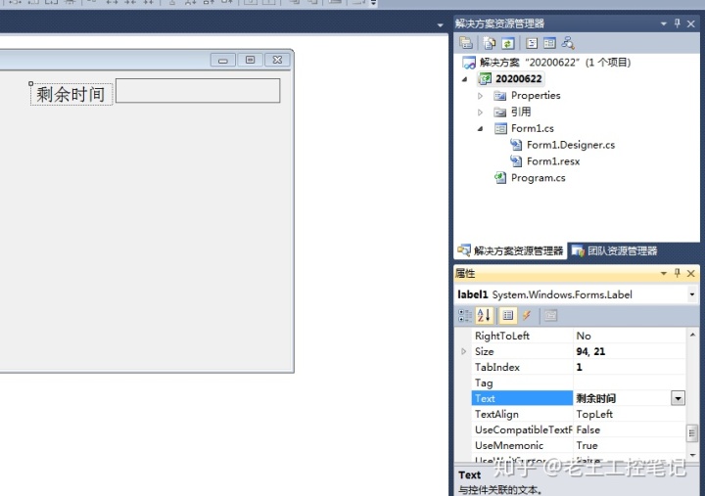Click properties grid scroll up arrow
The height and width of the screenshot is (496, 705).
click(x=692, y=335)
